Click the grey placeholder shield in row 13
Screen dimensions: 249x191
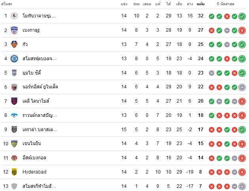pyautogui.click(x=14, y=186)
